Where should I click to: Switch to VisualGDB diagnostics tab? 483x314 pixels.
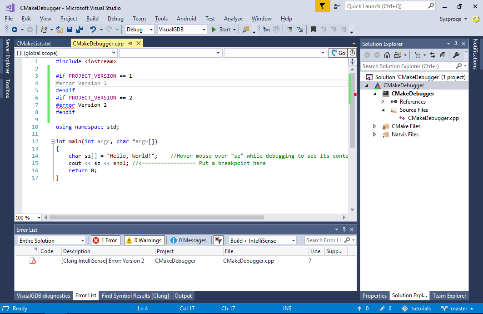tap(44, 296)
